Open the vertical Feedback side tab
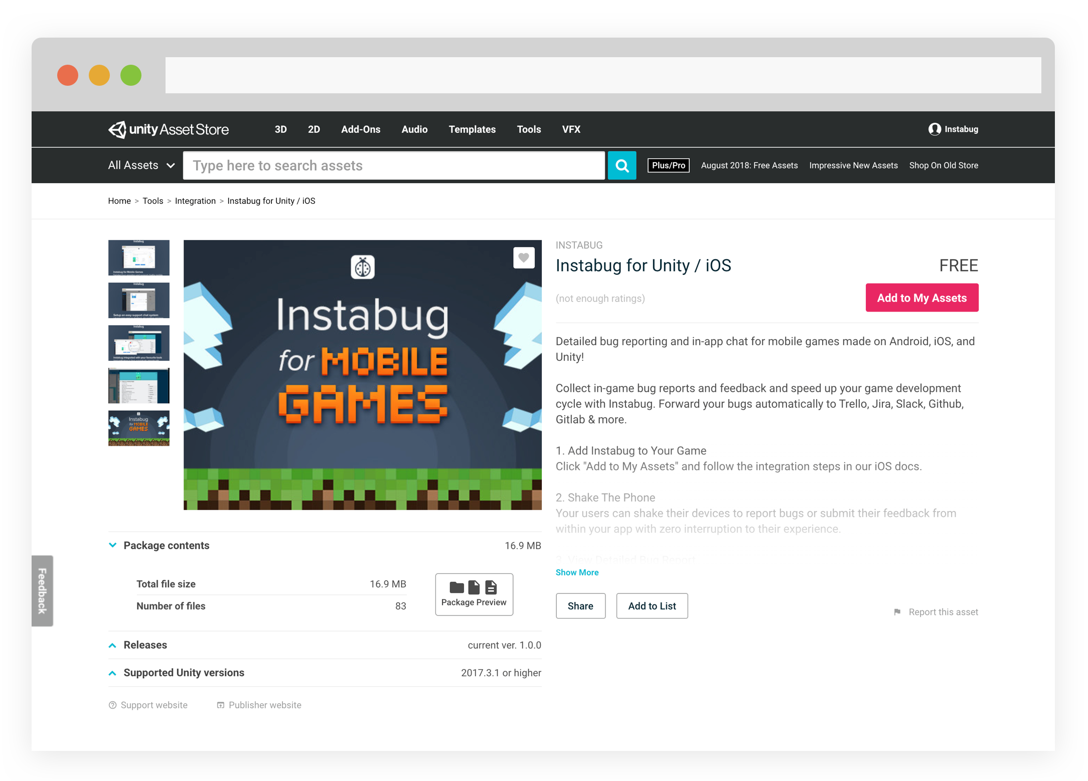The height and width of the screenshot is (781, 1088). 43,590
